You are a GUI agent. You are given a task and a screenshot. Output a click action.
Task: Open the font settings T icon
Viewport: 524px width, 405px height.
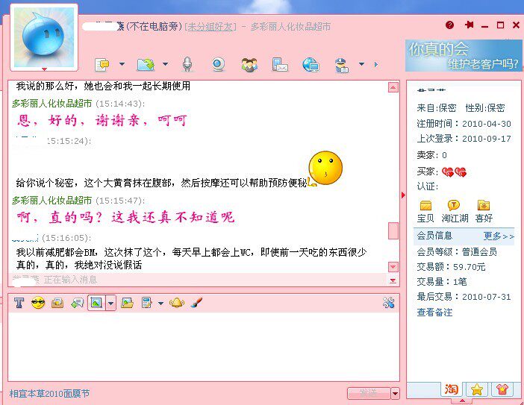19,303
